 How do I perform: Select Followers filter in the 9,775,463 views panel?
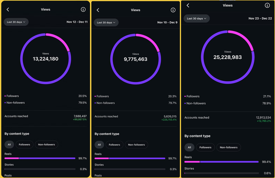pos(114,145)
